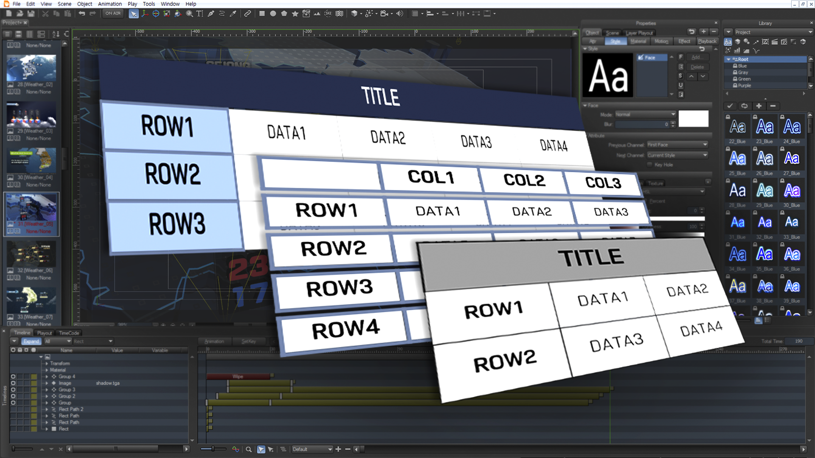Click the bar chart icon in Library
This screenshot has height=458, width=815.
pos(737,50)
